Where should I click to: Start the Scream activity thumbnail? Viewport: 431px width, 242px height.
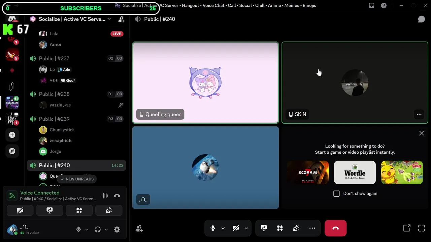point(308,172)
